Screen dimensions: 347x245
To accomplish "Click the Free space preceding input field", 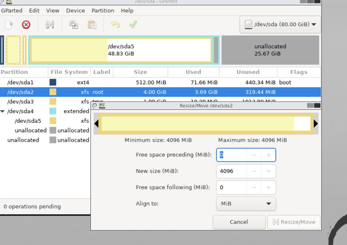I will (231, 155).
